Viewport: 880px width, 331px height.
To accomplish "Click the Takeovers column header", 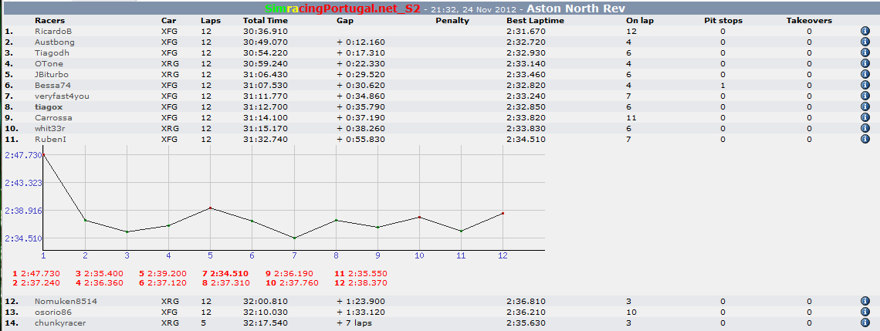I will 809,21.
